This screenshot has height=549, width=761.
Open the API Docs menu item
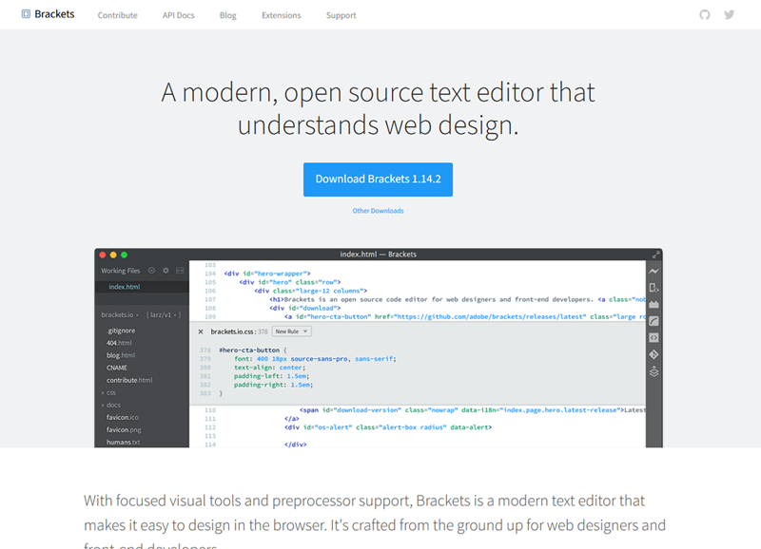point(178,15)
